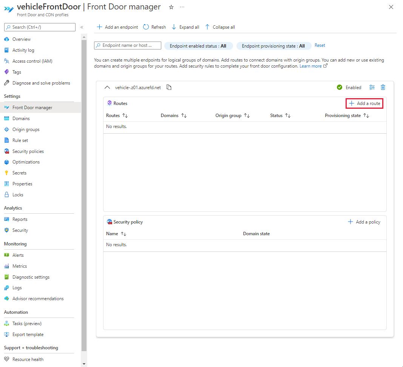Open the Endpoint enabled status filter

(x=198, y=46)
